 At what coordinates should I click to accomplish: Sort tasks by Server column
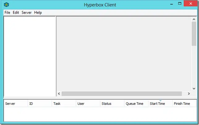pyautogui.click(x=16, y=104)
